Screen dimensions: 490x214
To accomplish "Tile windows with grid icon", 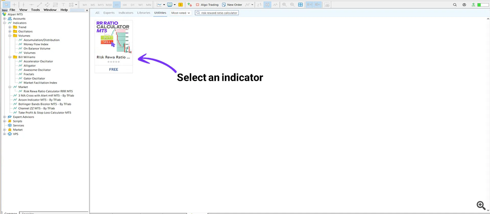I will point(300,5).
